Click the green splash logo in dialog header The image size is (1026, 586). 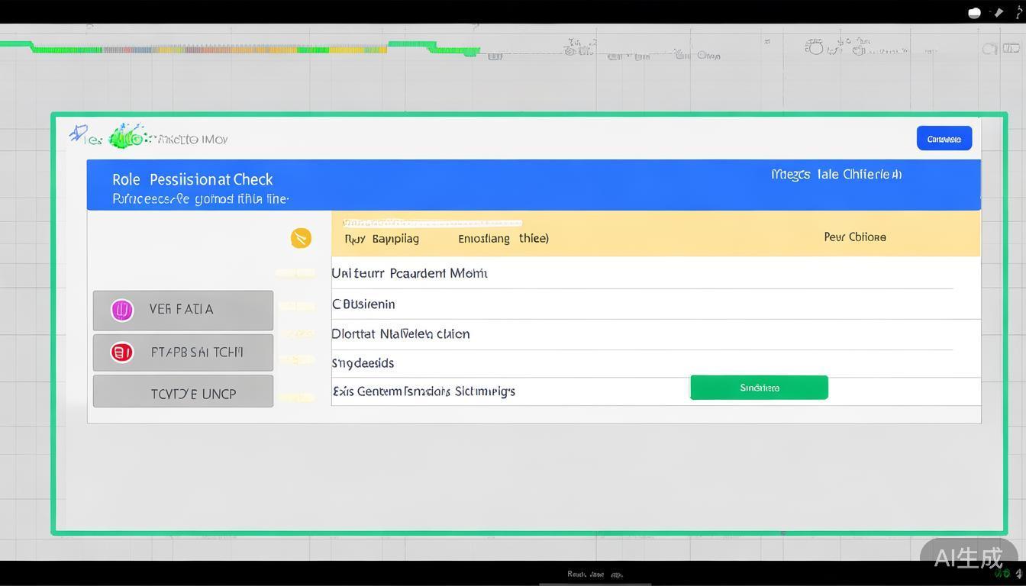pos(127,137)
